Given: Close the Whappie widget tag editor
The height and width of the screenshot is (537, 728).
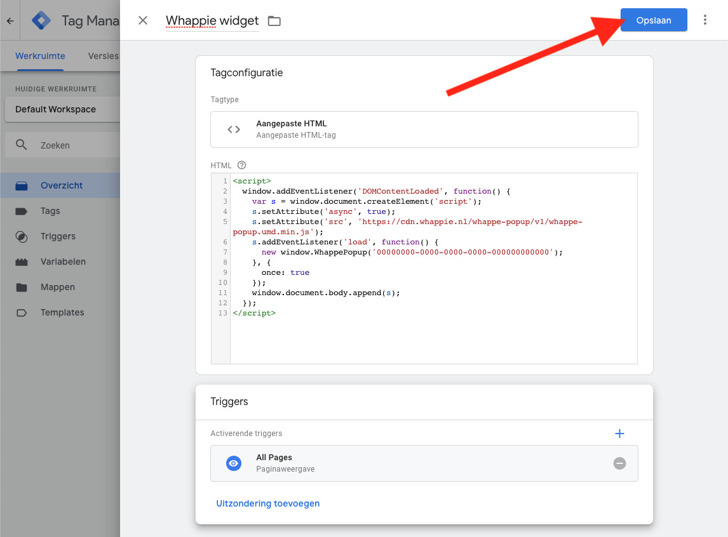Looking at the screenshot, I should coord(143,20).
